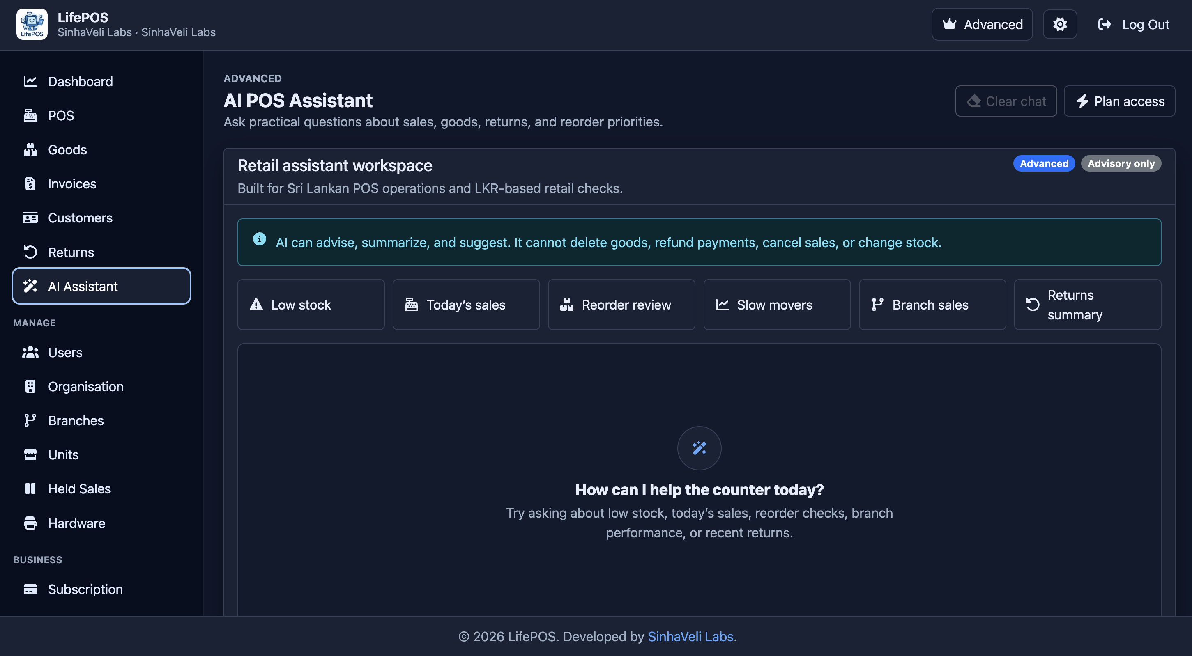Viewport: 1192px width, 656px height.
Task: Click the Customers card icon
Action: 30,218
